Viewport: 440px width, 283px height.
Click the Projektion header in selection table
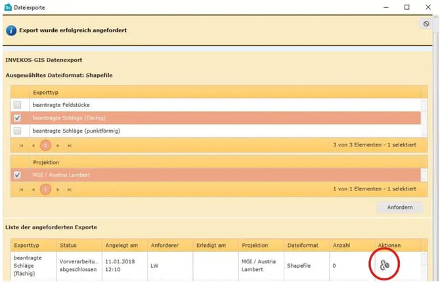click(225, 162)
